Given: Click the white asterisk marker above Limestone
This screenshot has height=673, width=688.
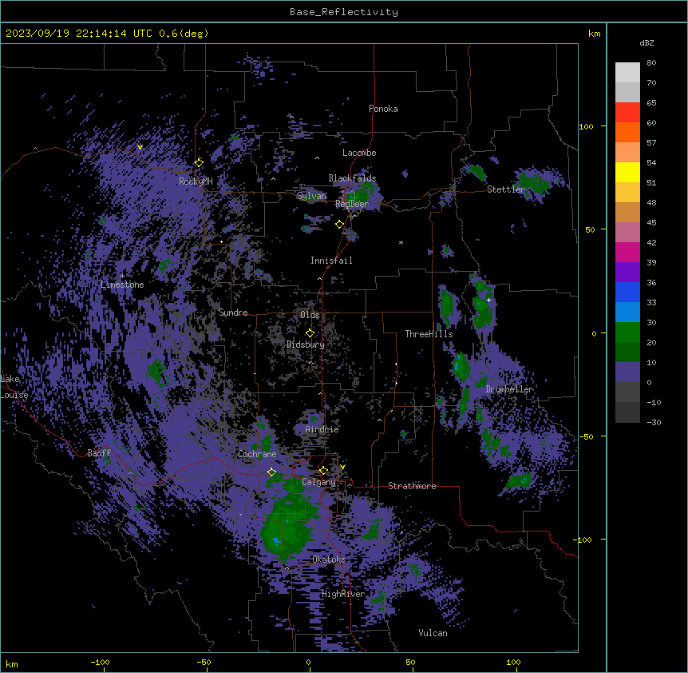Looking at the screenshot, I should click(122, 277).
